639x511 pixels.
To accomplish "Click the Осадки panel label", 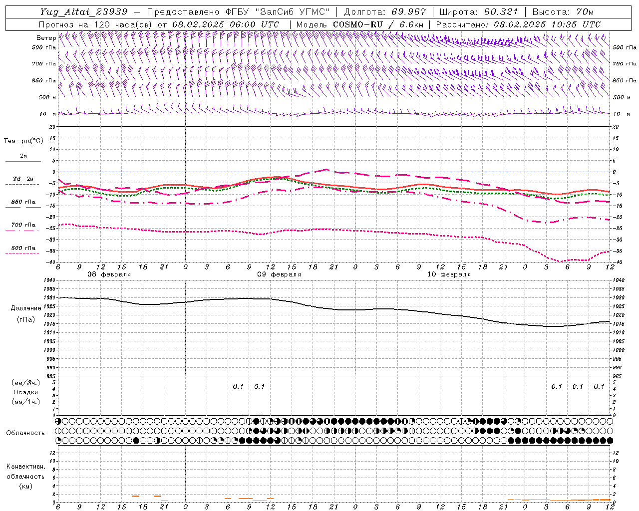I will (x=25, y=392).
